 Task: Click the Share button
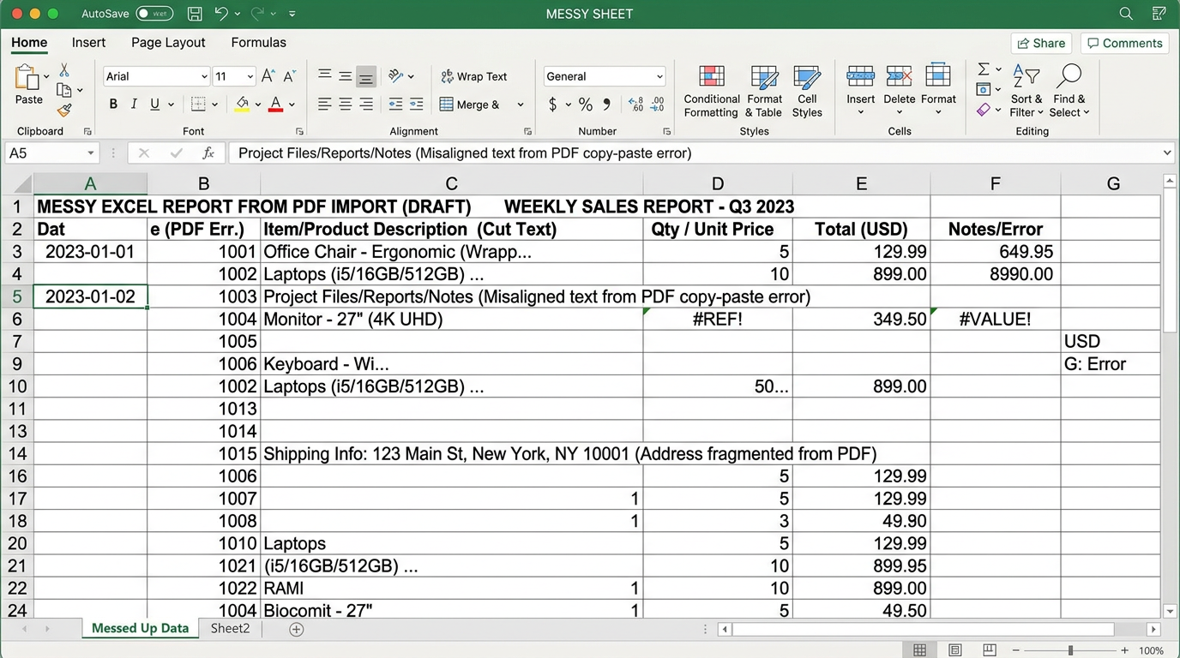pos(1041,43)
